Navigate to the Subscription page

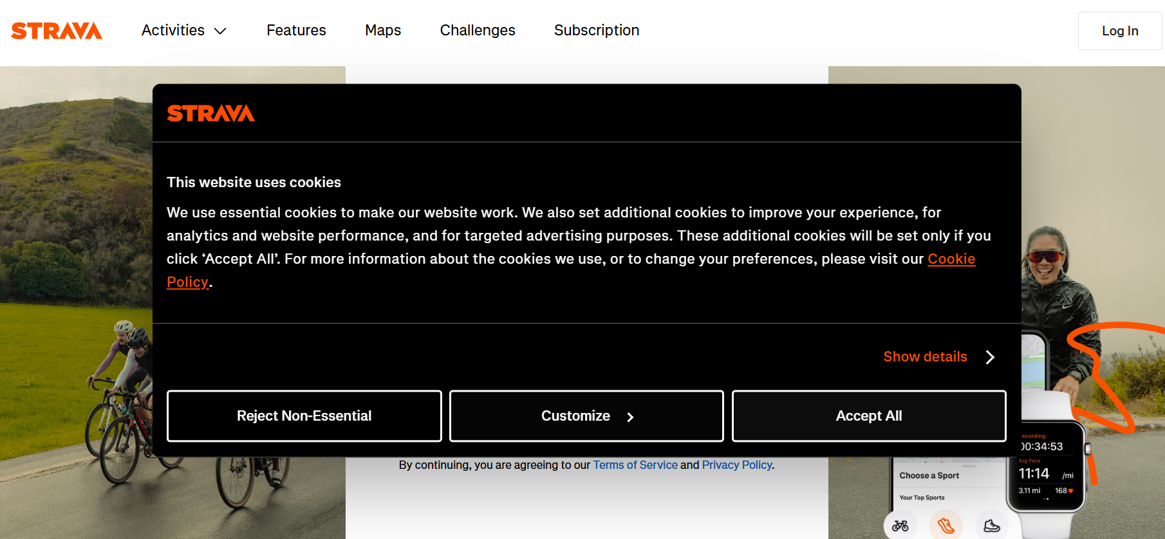[x=597, y=30]
